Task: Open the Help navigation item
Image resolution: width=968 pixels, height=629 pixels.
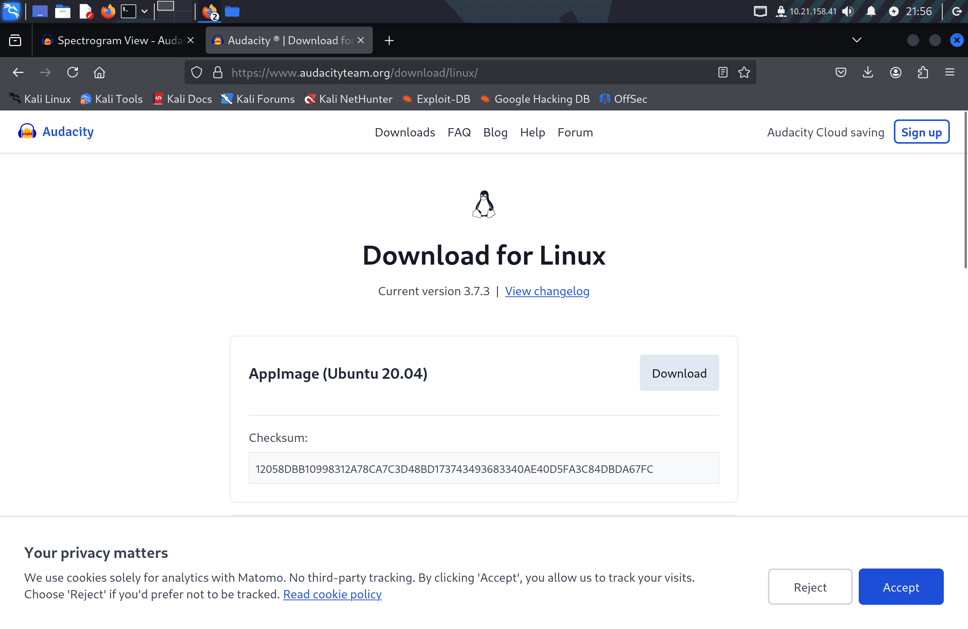Action: click(x=532, y=132)
